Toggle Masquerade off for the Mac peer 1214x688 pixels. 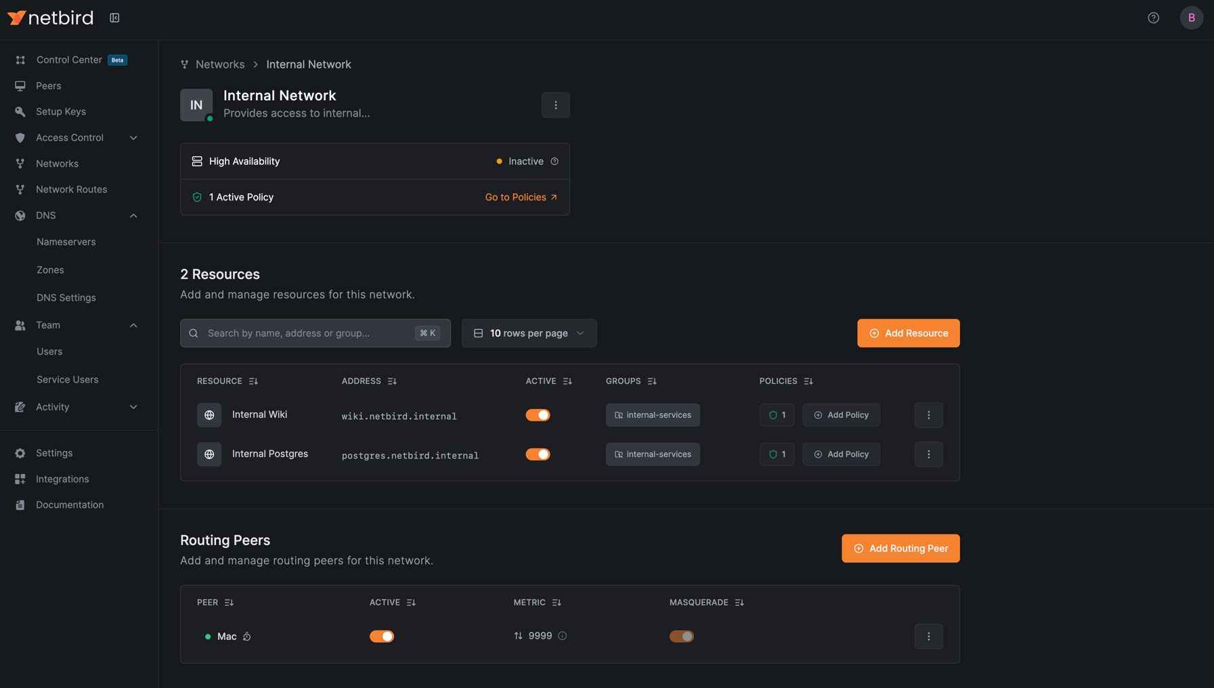click(681, 636)
